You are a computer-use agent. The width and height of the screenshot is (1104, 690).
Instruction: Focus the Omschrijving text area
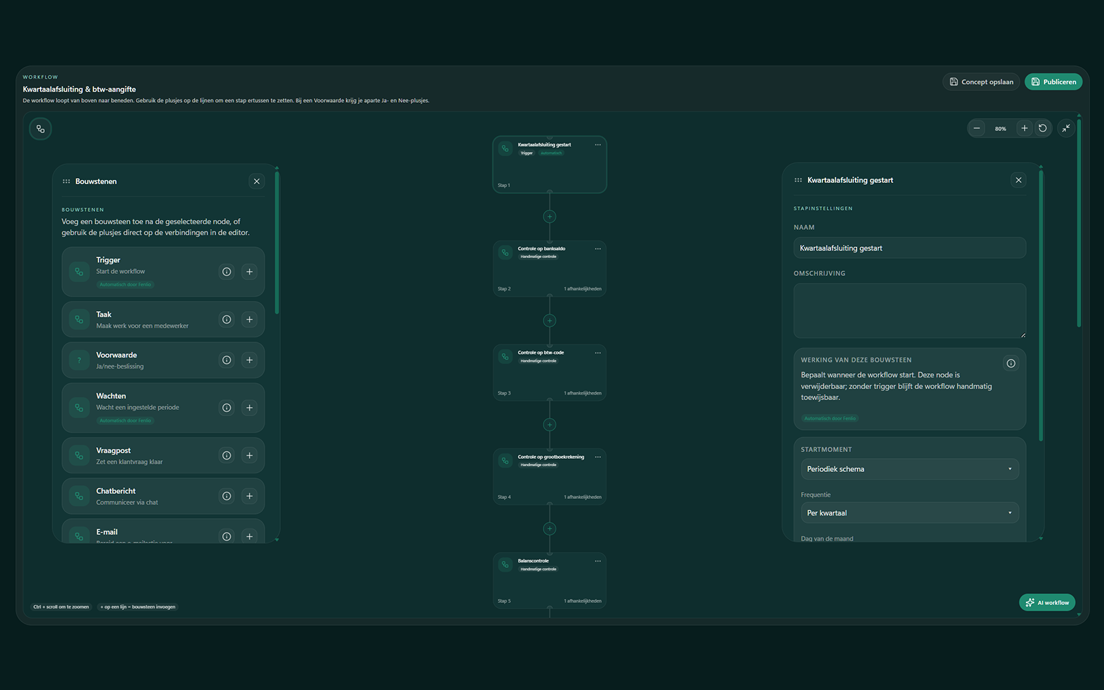[909, 310]
